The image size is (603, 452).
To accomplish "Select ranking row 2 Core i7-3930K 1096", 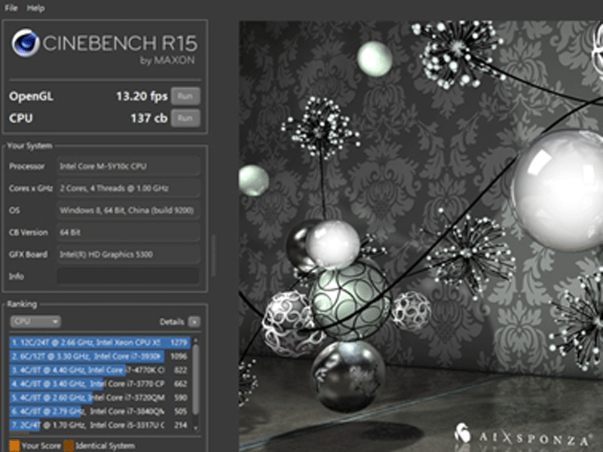I will (x=100, y=356).
